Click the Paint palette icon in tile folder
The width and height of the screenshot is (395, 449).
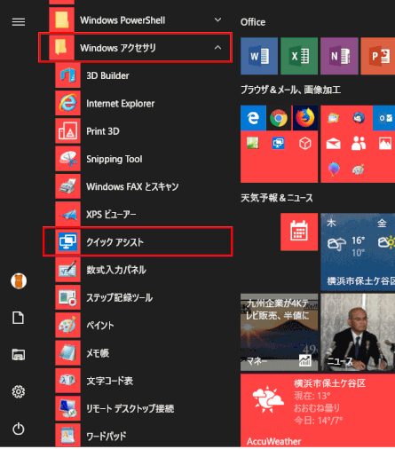point(359,169)
